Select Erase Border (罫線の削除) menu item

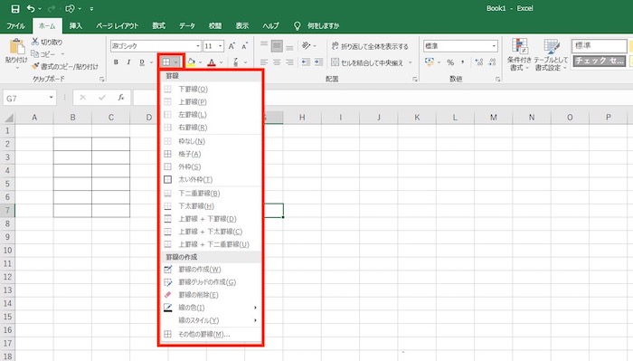[212, 295]
